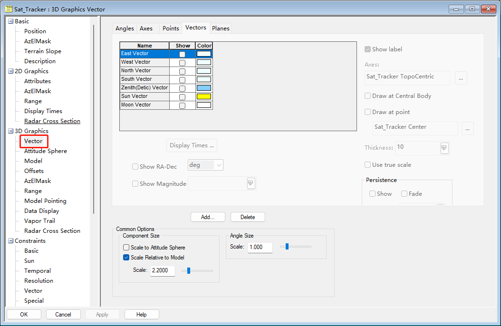Screen dimensions: 501x326
Task: Collapse the 2D Graphics tree node
Action: click(x=11, y=71)
